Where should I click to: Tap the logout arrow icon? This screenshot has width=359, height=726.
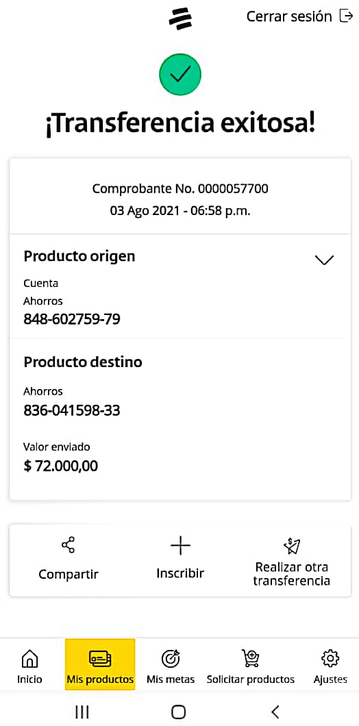tap(346, 16)
